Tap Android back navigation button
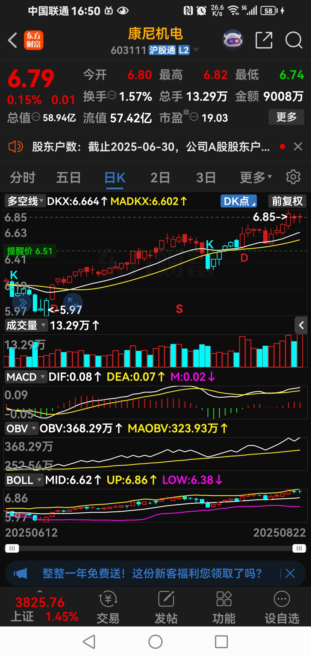This screenshot has height=657, width=311. (x=89, y=642)
